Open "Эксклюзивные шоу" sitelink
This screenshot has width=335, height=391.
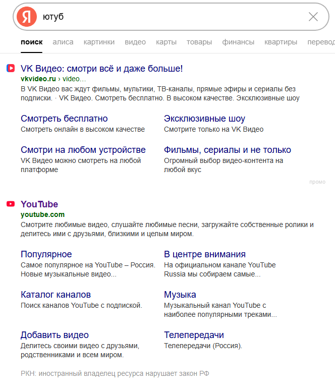tap(204, 119)
